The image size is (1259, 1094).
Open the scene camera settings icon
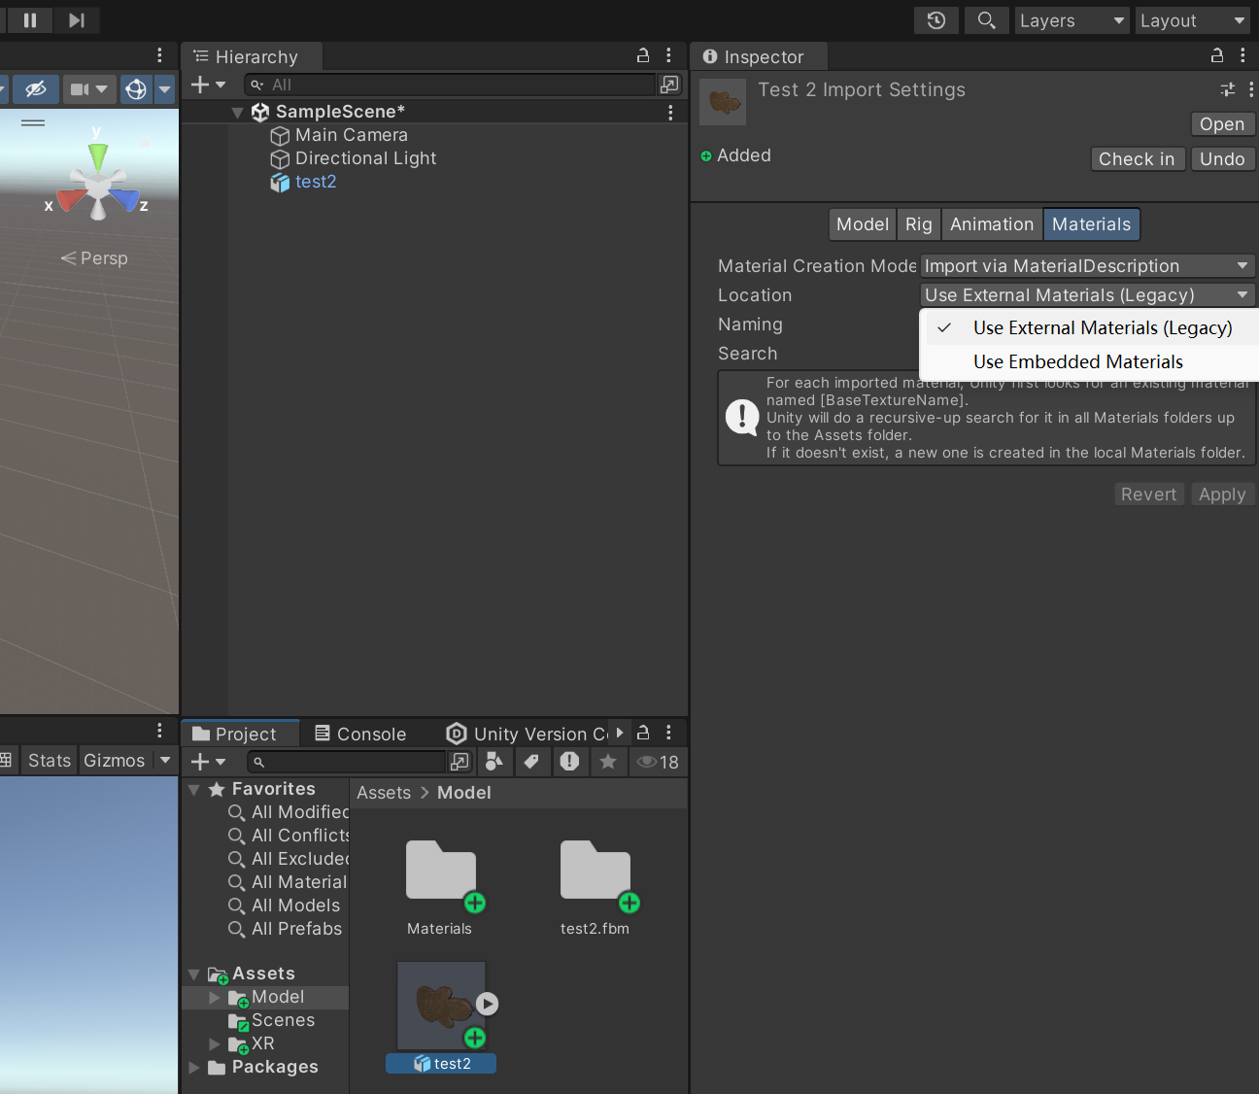pos(80,89)
